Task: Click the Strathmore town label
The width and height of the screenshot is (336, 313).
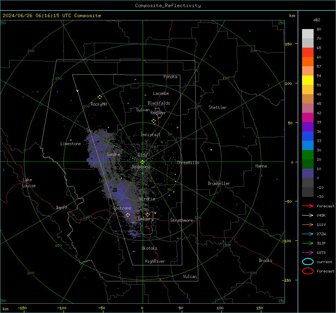Action: [181, 220]
